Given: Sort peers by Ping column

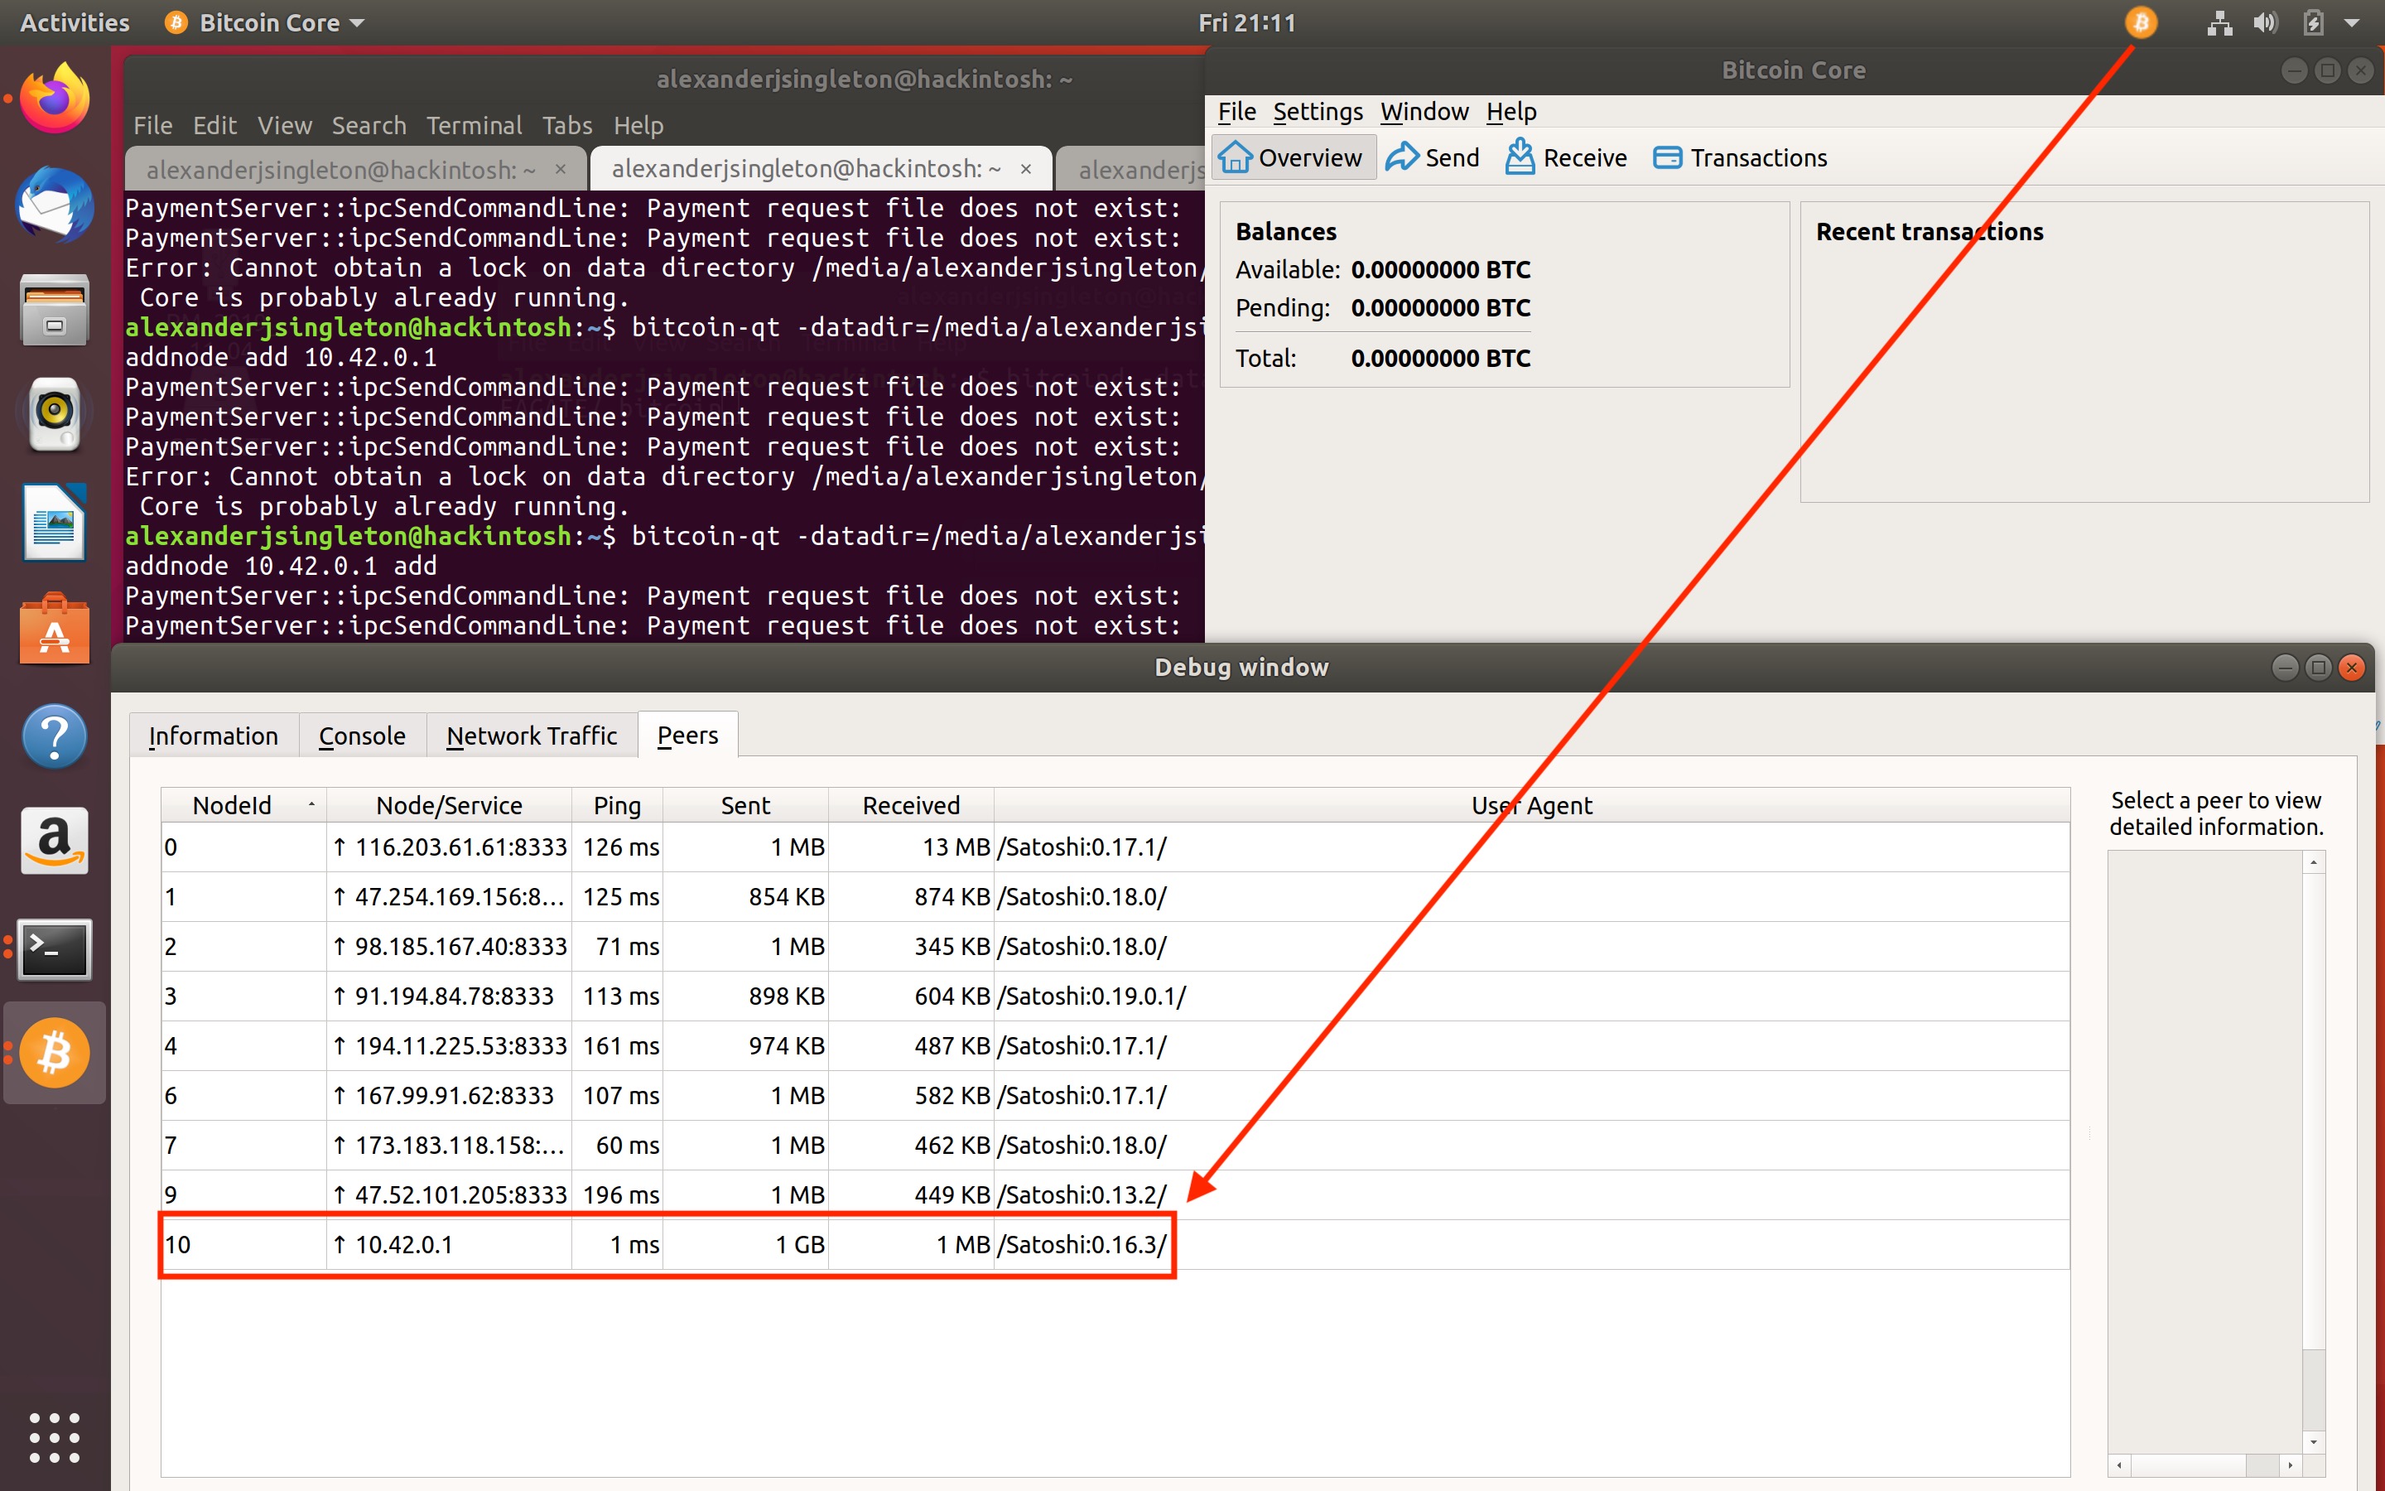Looking at the screenshot, I should click(617, 804).
